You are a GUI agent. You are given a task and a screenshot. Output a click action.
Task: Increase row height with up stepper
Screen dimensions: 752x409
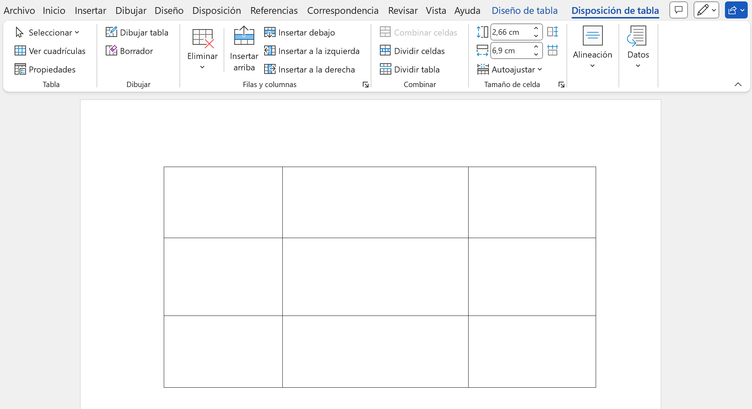tap(536, 28)
